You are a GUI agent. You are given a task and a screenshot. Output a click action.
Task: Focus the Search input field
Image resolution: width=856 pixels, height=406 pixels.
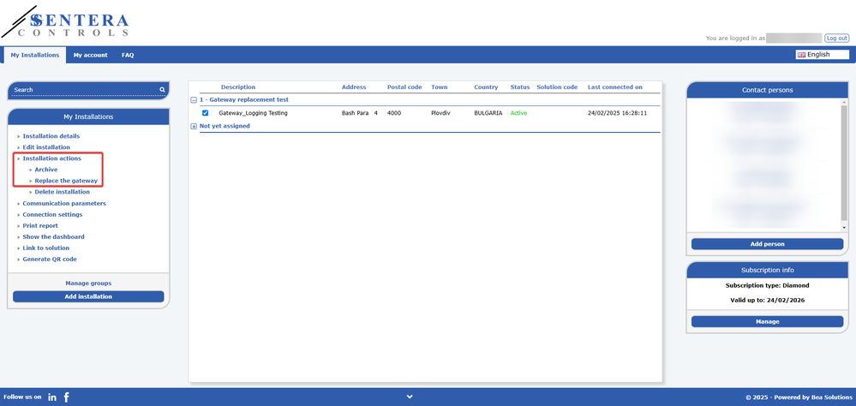click(x=85, y=89)
